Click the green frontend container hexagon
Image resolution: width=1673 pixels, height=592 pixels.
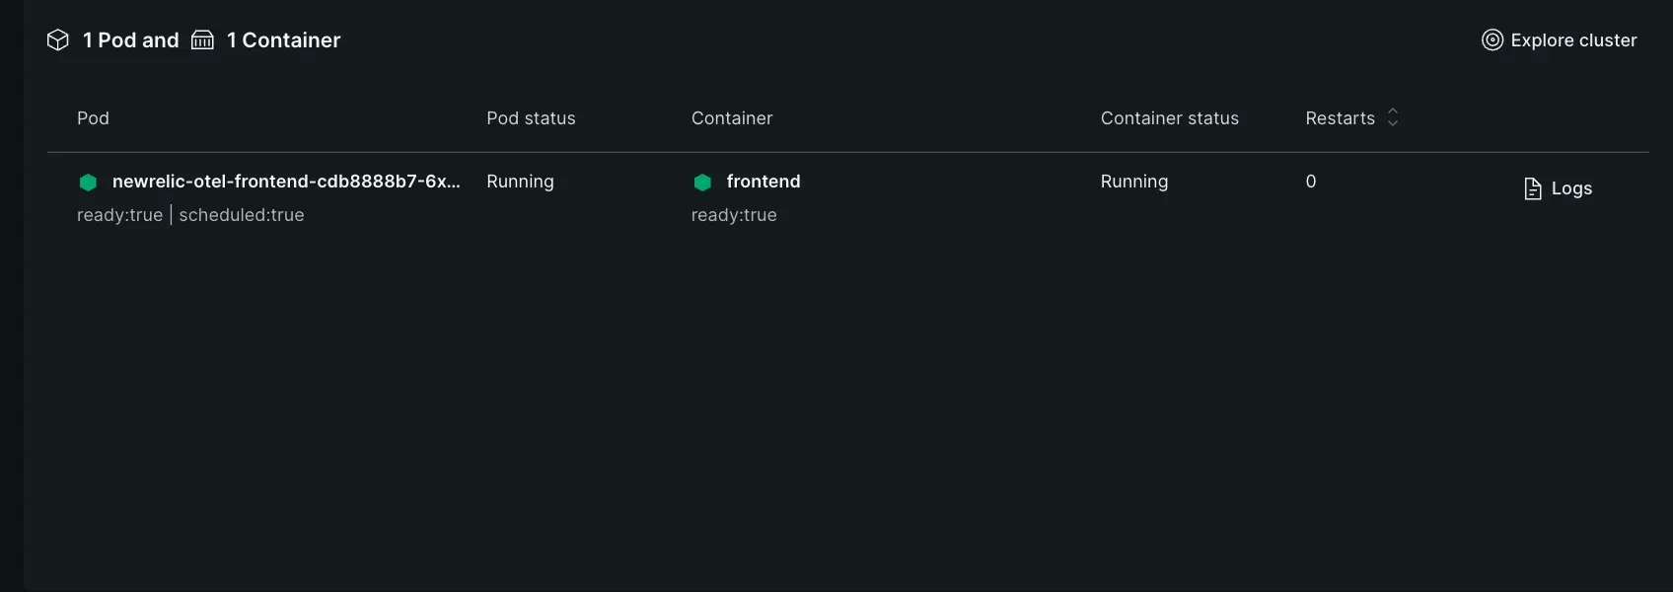tap(702, 183)
